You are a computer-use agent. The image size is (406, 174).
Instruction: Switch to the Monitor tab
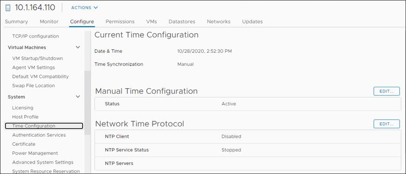coord(49,21)
